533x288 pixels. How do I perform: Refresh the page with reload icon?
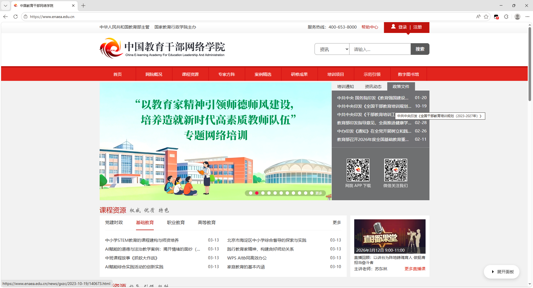[16, 17]
